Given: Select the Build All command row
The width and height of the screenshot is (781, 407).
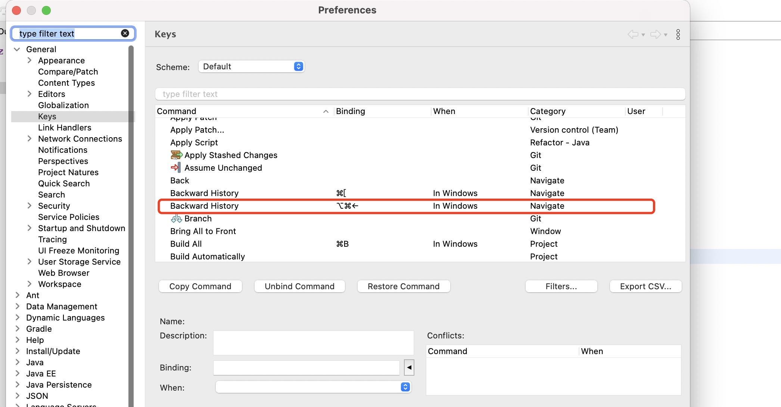Looking at the screenshot, I should (x=186, y=244).
